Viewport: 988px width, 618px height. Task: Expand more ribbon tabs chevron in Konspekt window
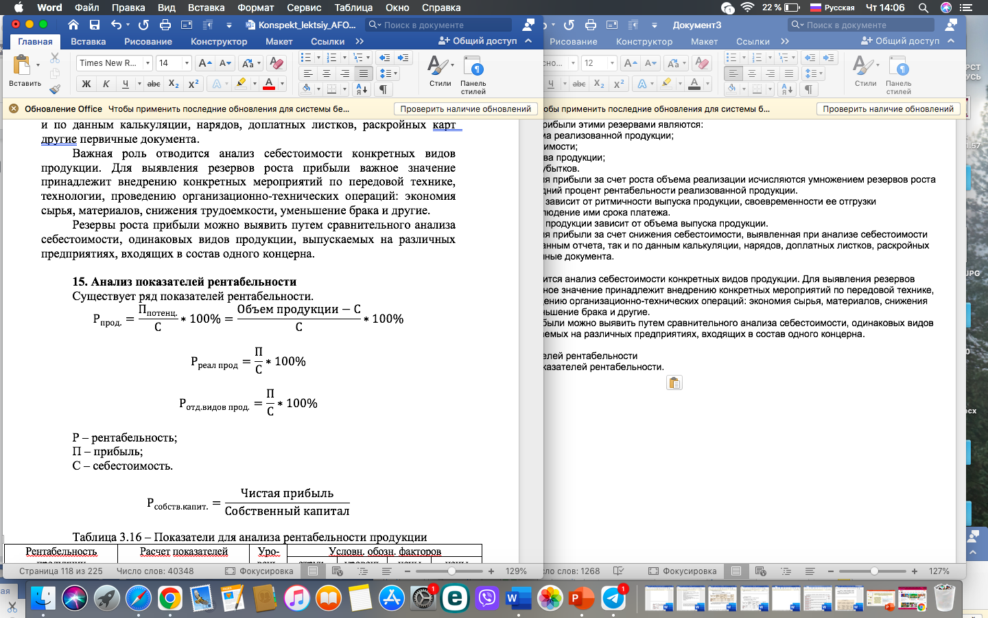360,41
